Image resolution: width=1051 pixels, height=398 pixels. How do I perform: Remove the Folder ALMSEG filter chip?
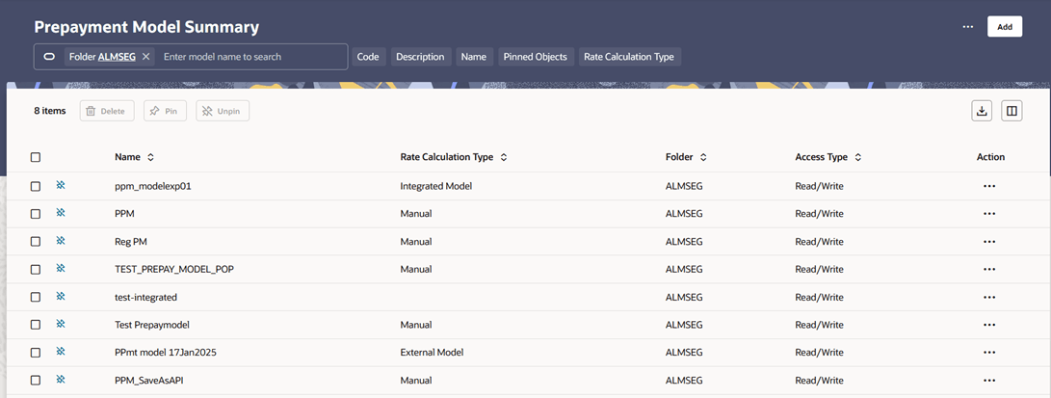[145, 57]
